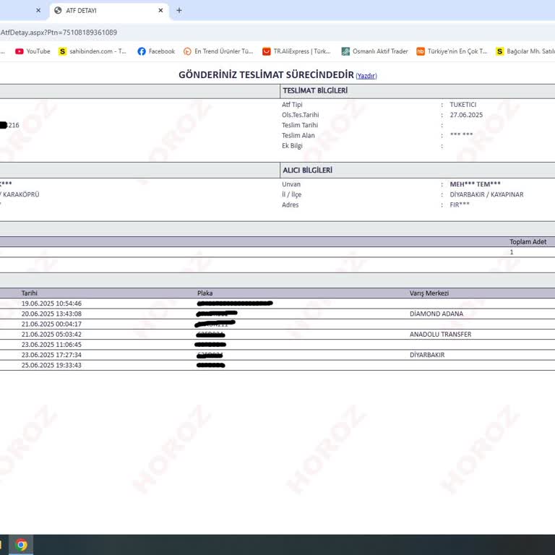Open the YouTube bookmark
This screenshot has width=555, height=555.
point(33,51)
